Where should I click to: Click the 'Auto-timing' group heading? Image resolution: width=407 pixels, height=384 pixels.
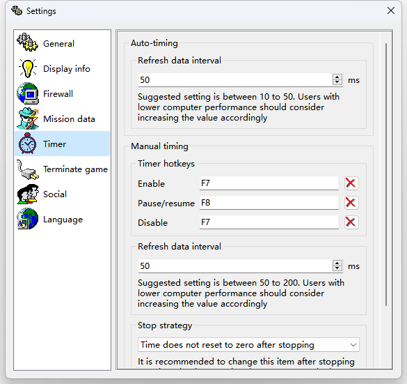(154, 43)
